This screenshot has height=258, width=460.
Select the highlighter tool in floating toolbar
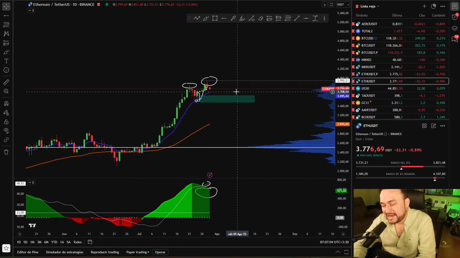click(242, 18)
